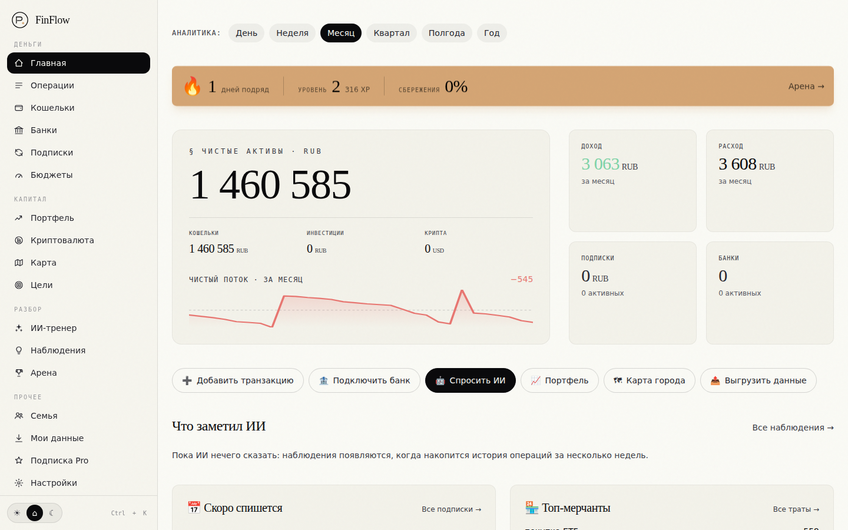Click the Доход 3 063 RUB card
The height and width of the screenshot is (530, 848).
pyautogui.click(x=632, y=181)
